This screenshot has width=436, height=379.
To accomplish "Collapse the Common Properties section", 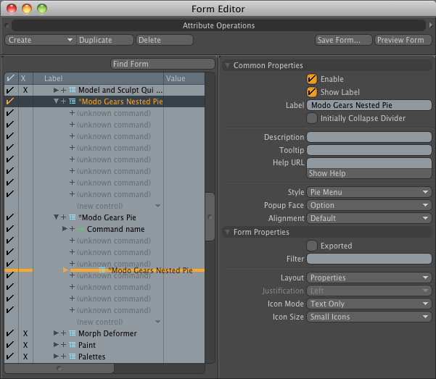I will point(227,65).
